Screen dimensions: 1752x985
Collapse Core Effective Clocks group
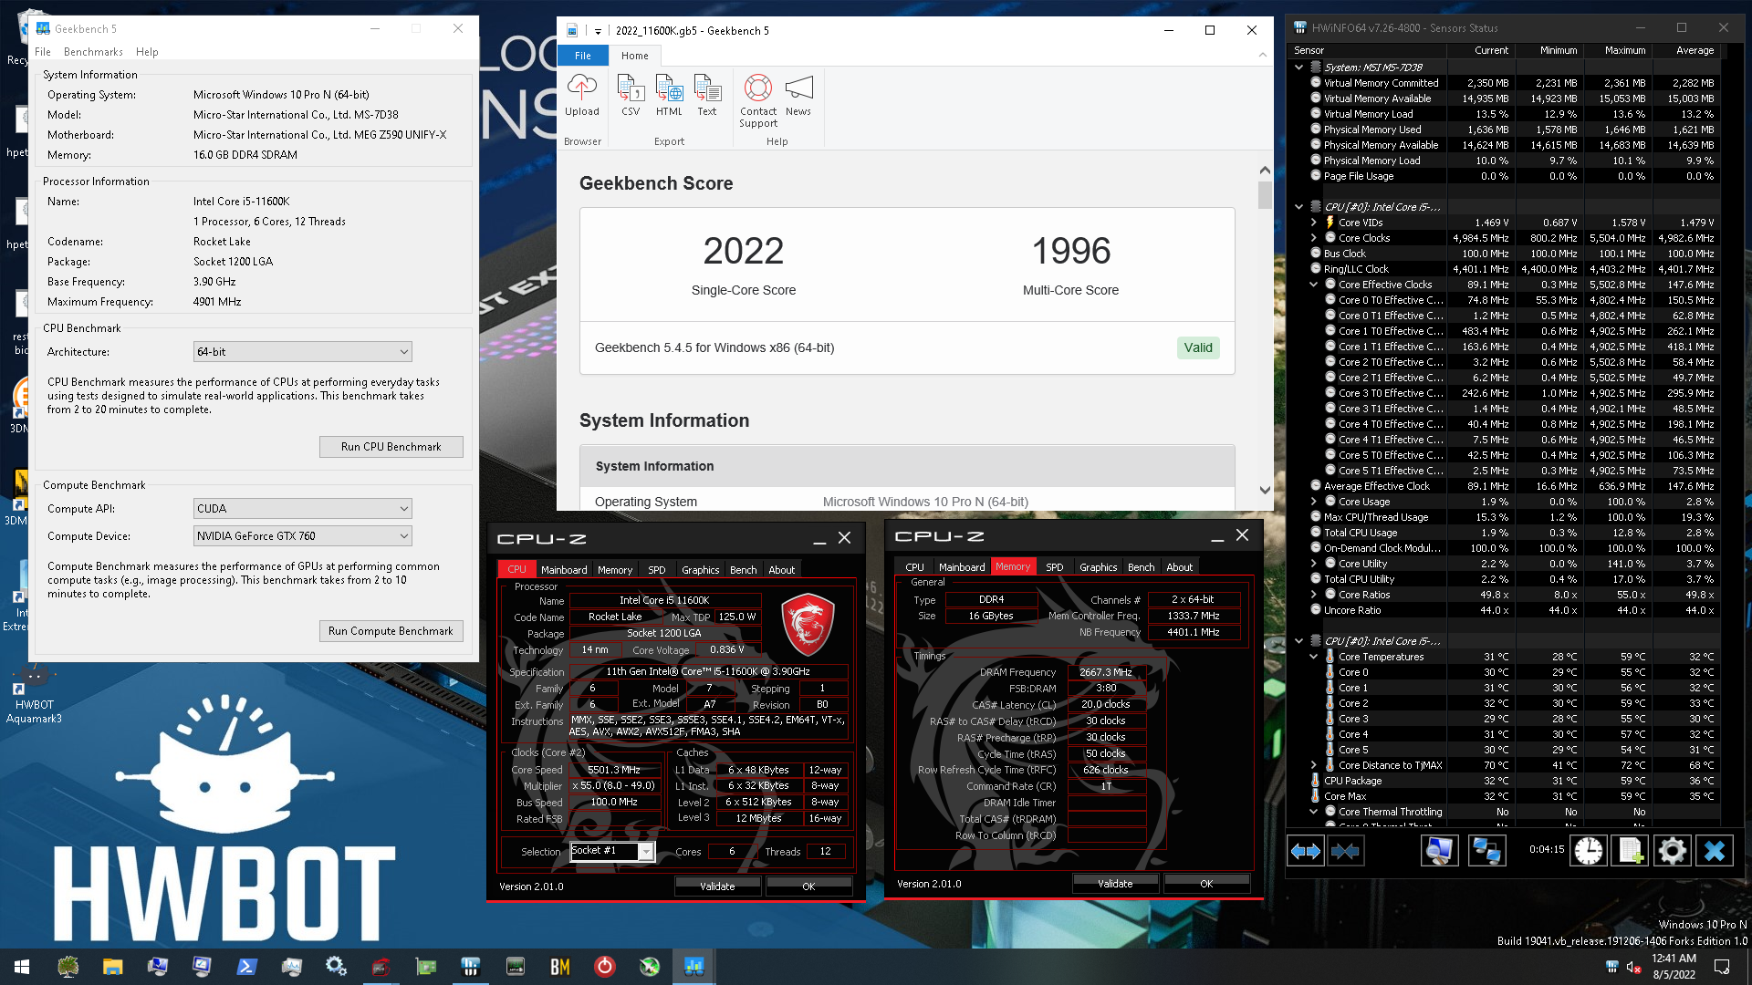pos(1313,285)
